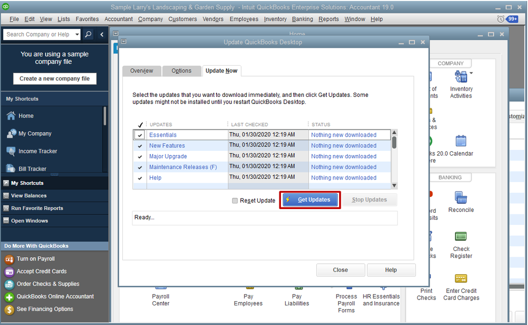Open the My Company shortcut
Viewport: 528px width, 325px height.
(29, 133)
